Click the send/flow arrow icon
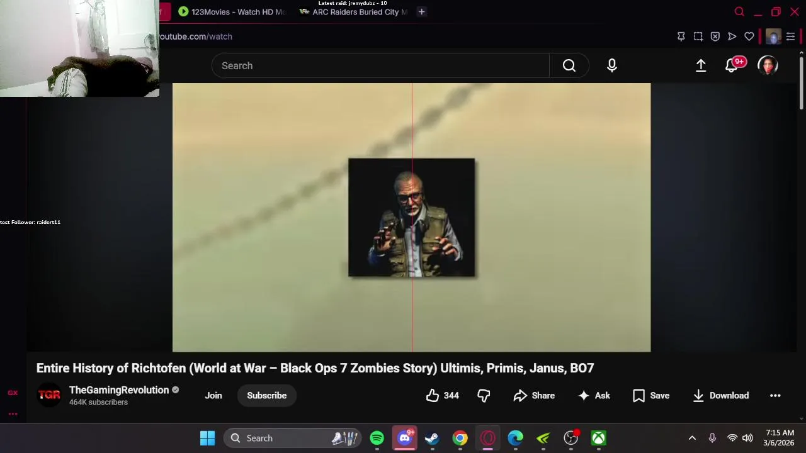 [732, 36]
